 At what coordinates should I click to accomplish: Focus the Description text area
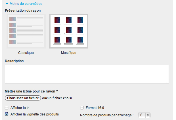87,74
